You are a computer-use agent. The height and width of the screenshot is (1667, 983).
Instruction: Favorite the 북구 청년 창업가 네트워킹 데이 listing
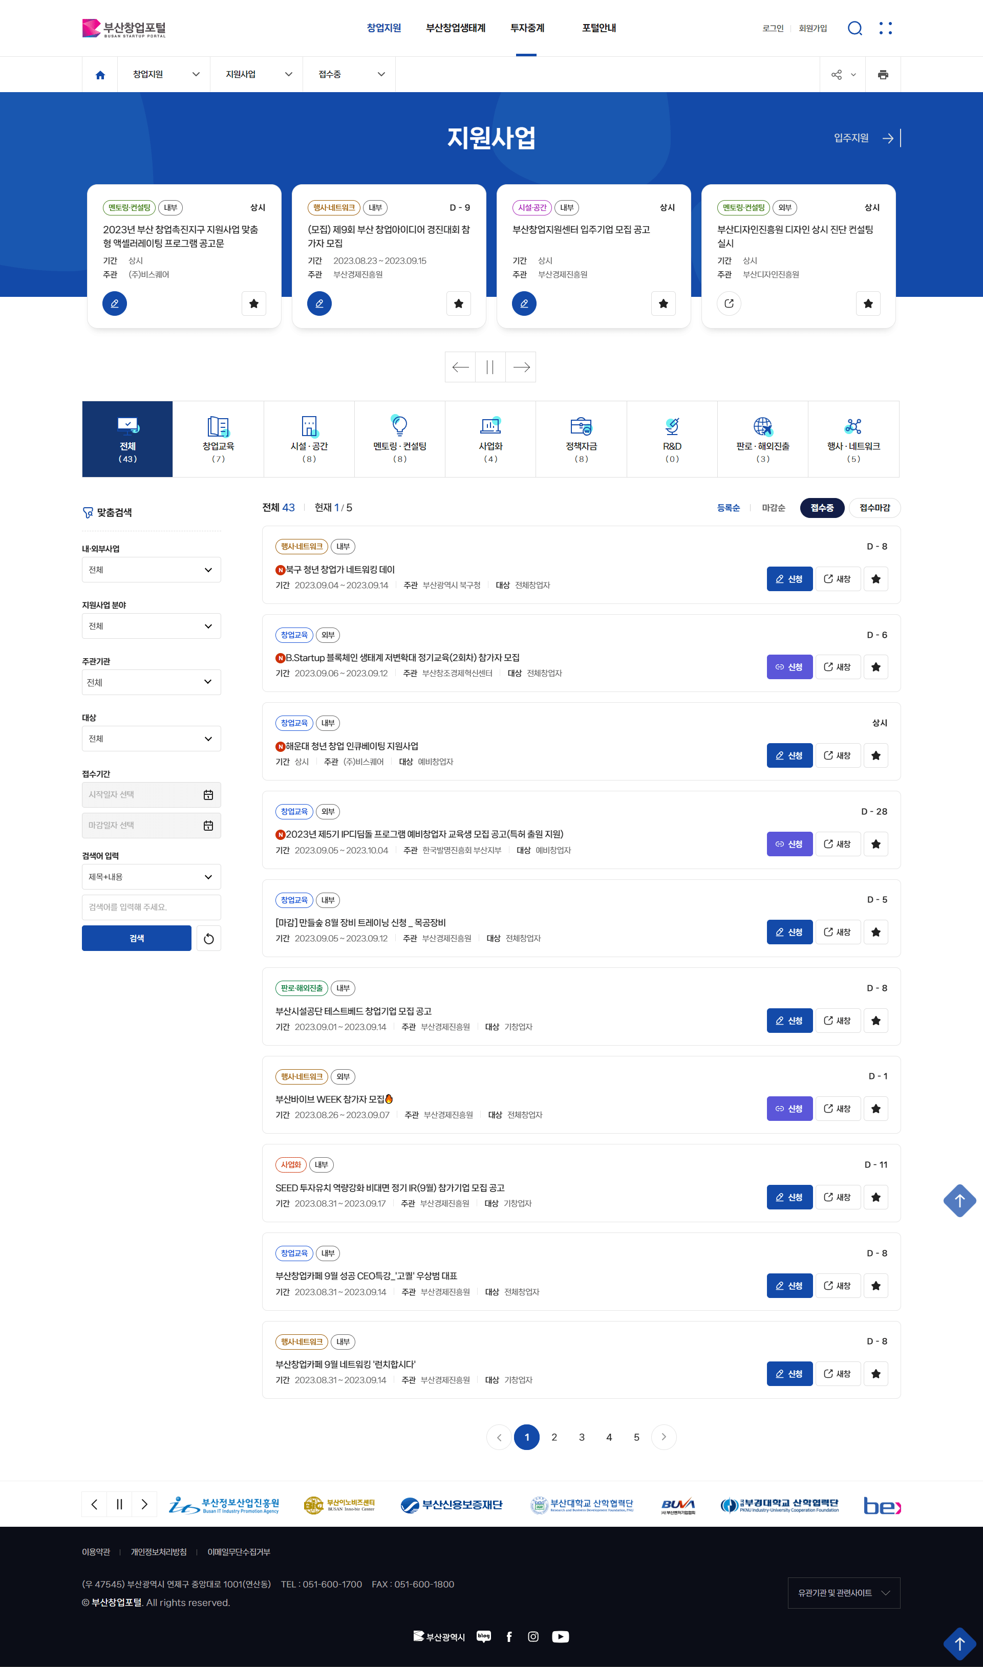click(x=875, y=579)
